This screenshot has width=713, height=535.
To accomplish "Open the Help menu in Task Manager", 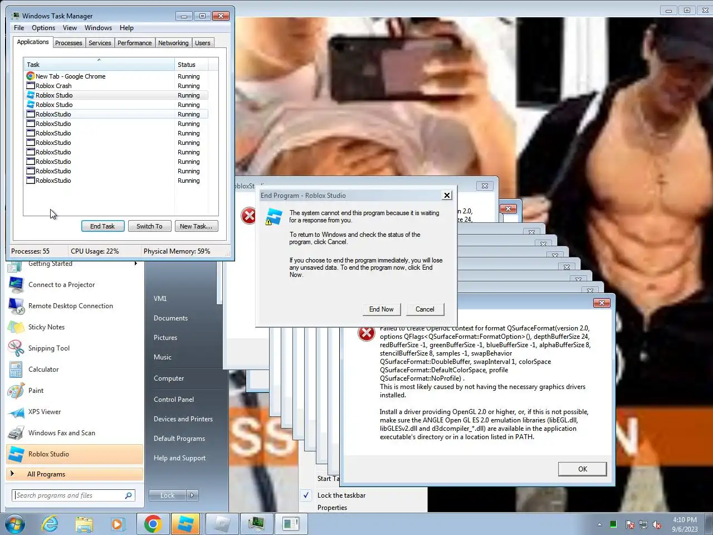I will (x=126, y=28).
